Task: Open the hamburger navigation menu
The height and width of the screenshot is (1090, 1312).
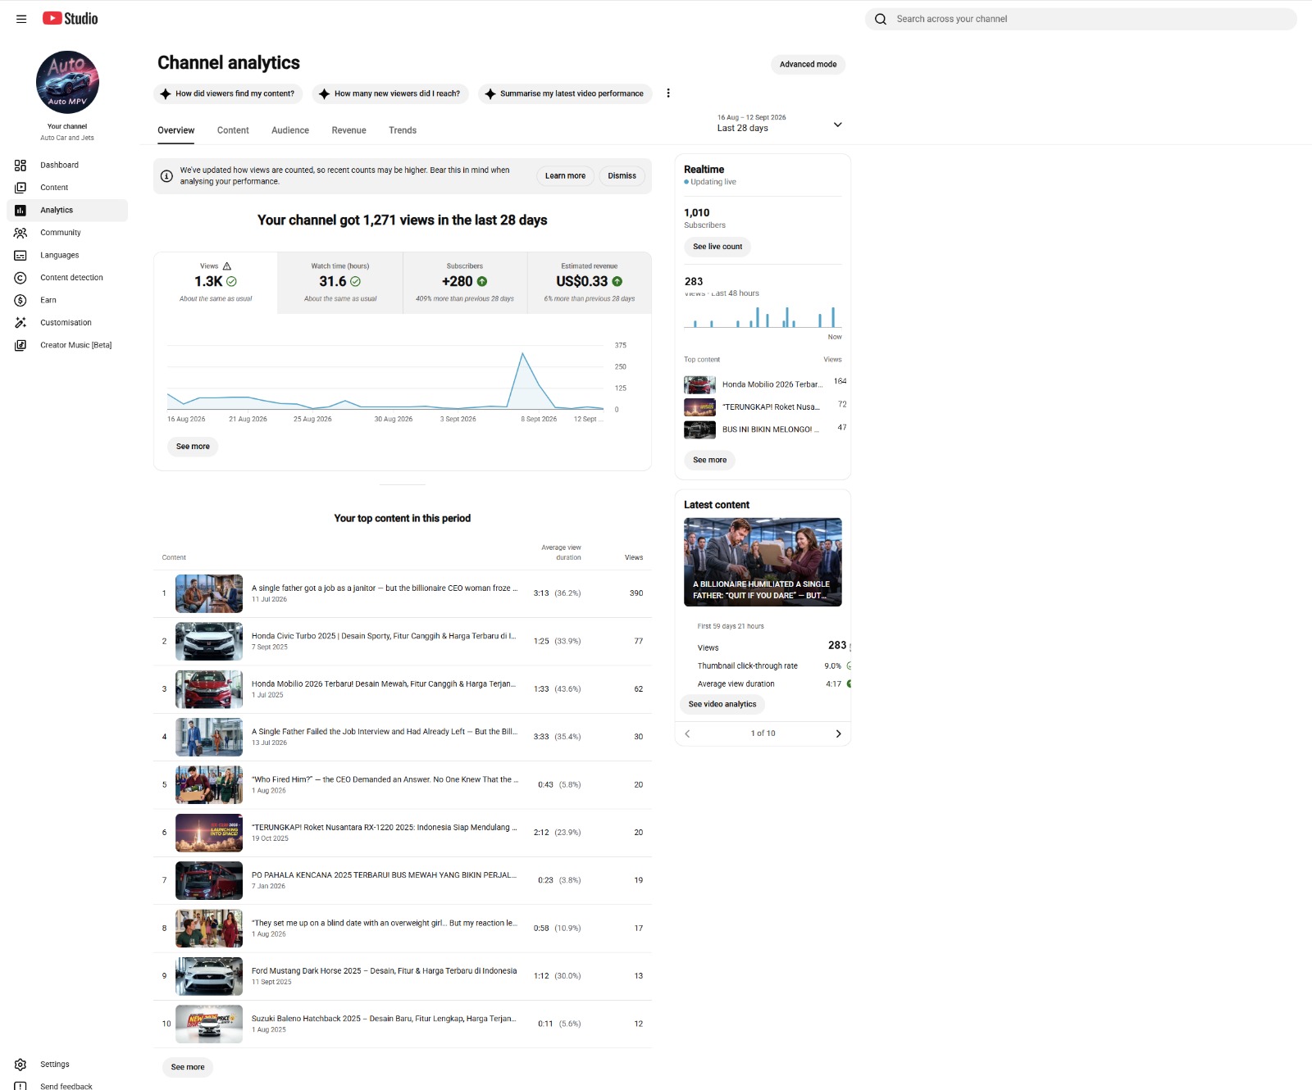Action: [21, 19]
